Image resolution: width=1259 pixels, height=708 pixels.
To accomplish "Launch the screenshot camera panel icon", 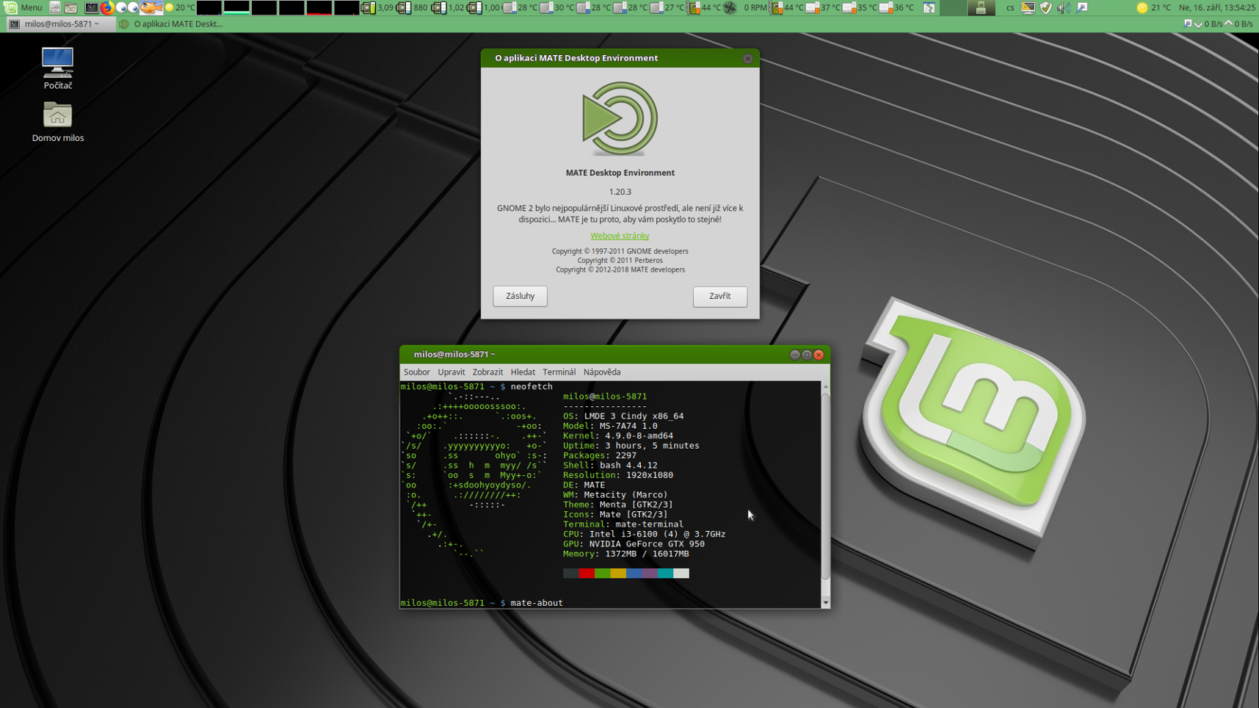I will coord(70,7).
